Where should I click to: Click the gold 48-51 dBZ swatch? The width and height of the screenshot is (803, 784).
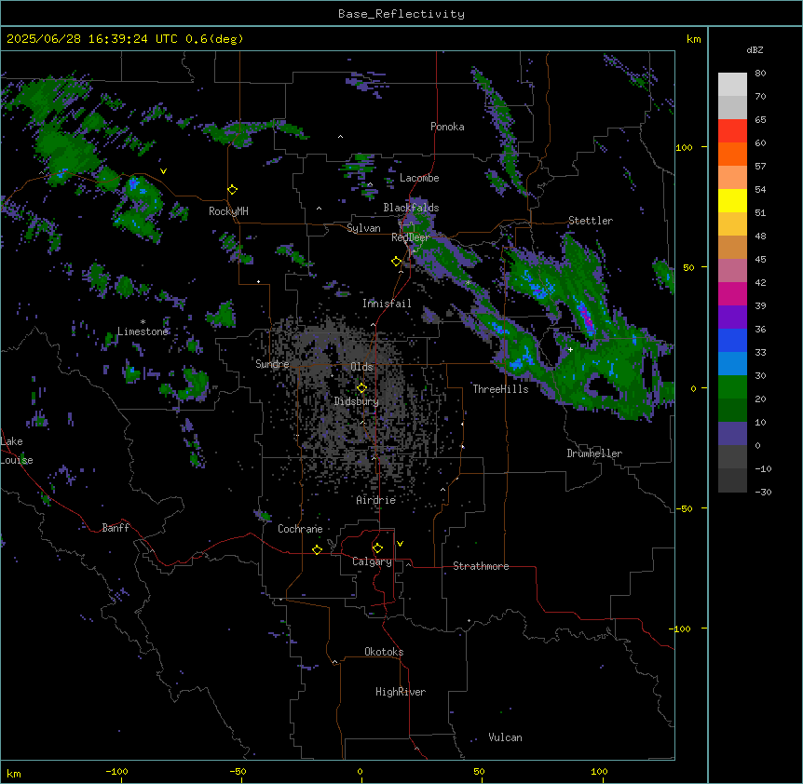coord(732,224)
